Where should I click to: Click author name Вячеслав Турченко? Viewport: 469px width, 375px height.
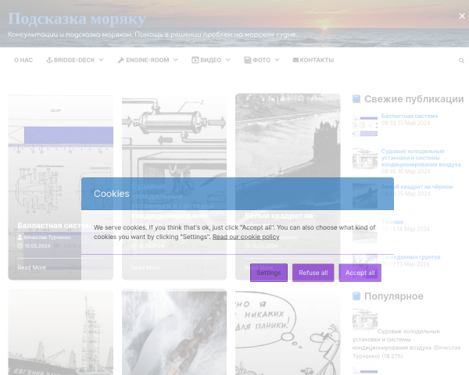point(47,237)
